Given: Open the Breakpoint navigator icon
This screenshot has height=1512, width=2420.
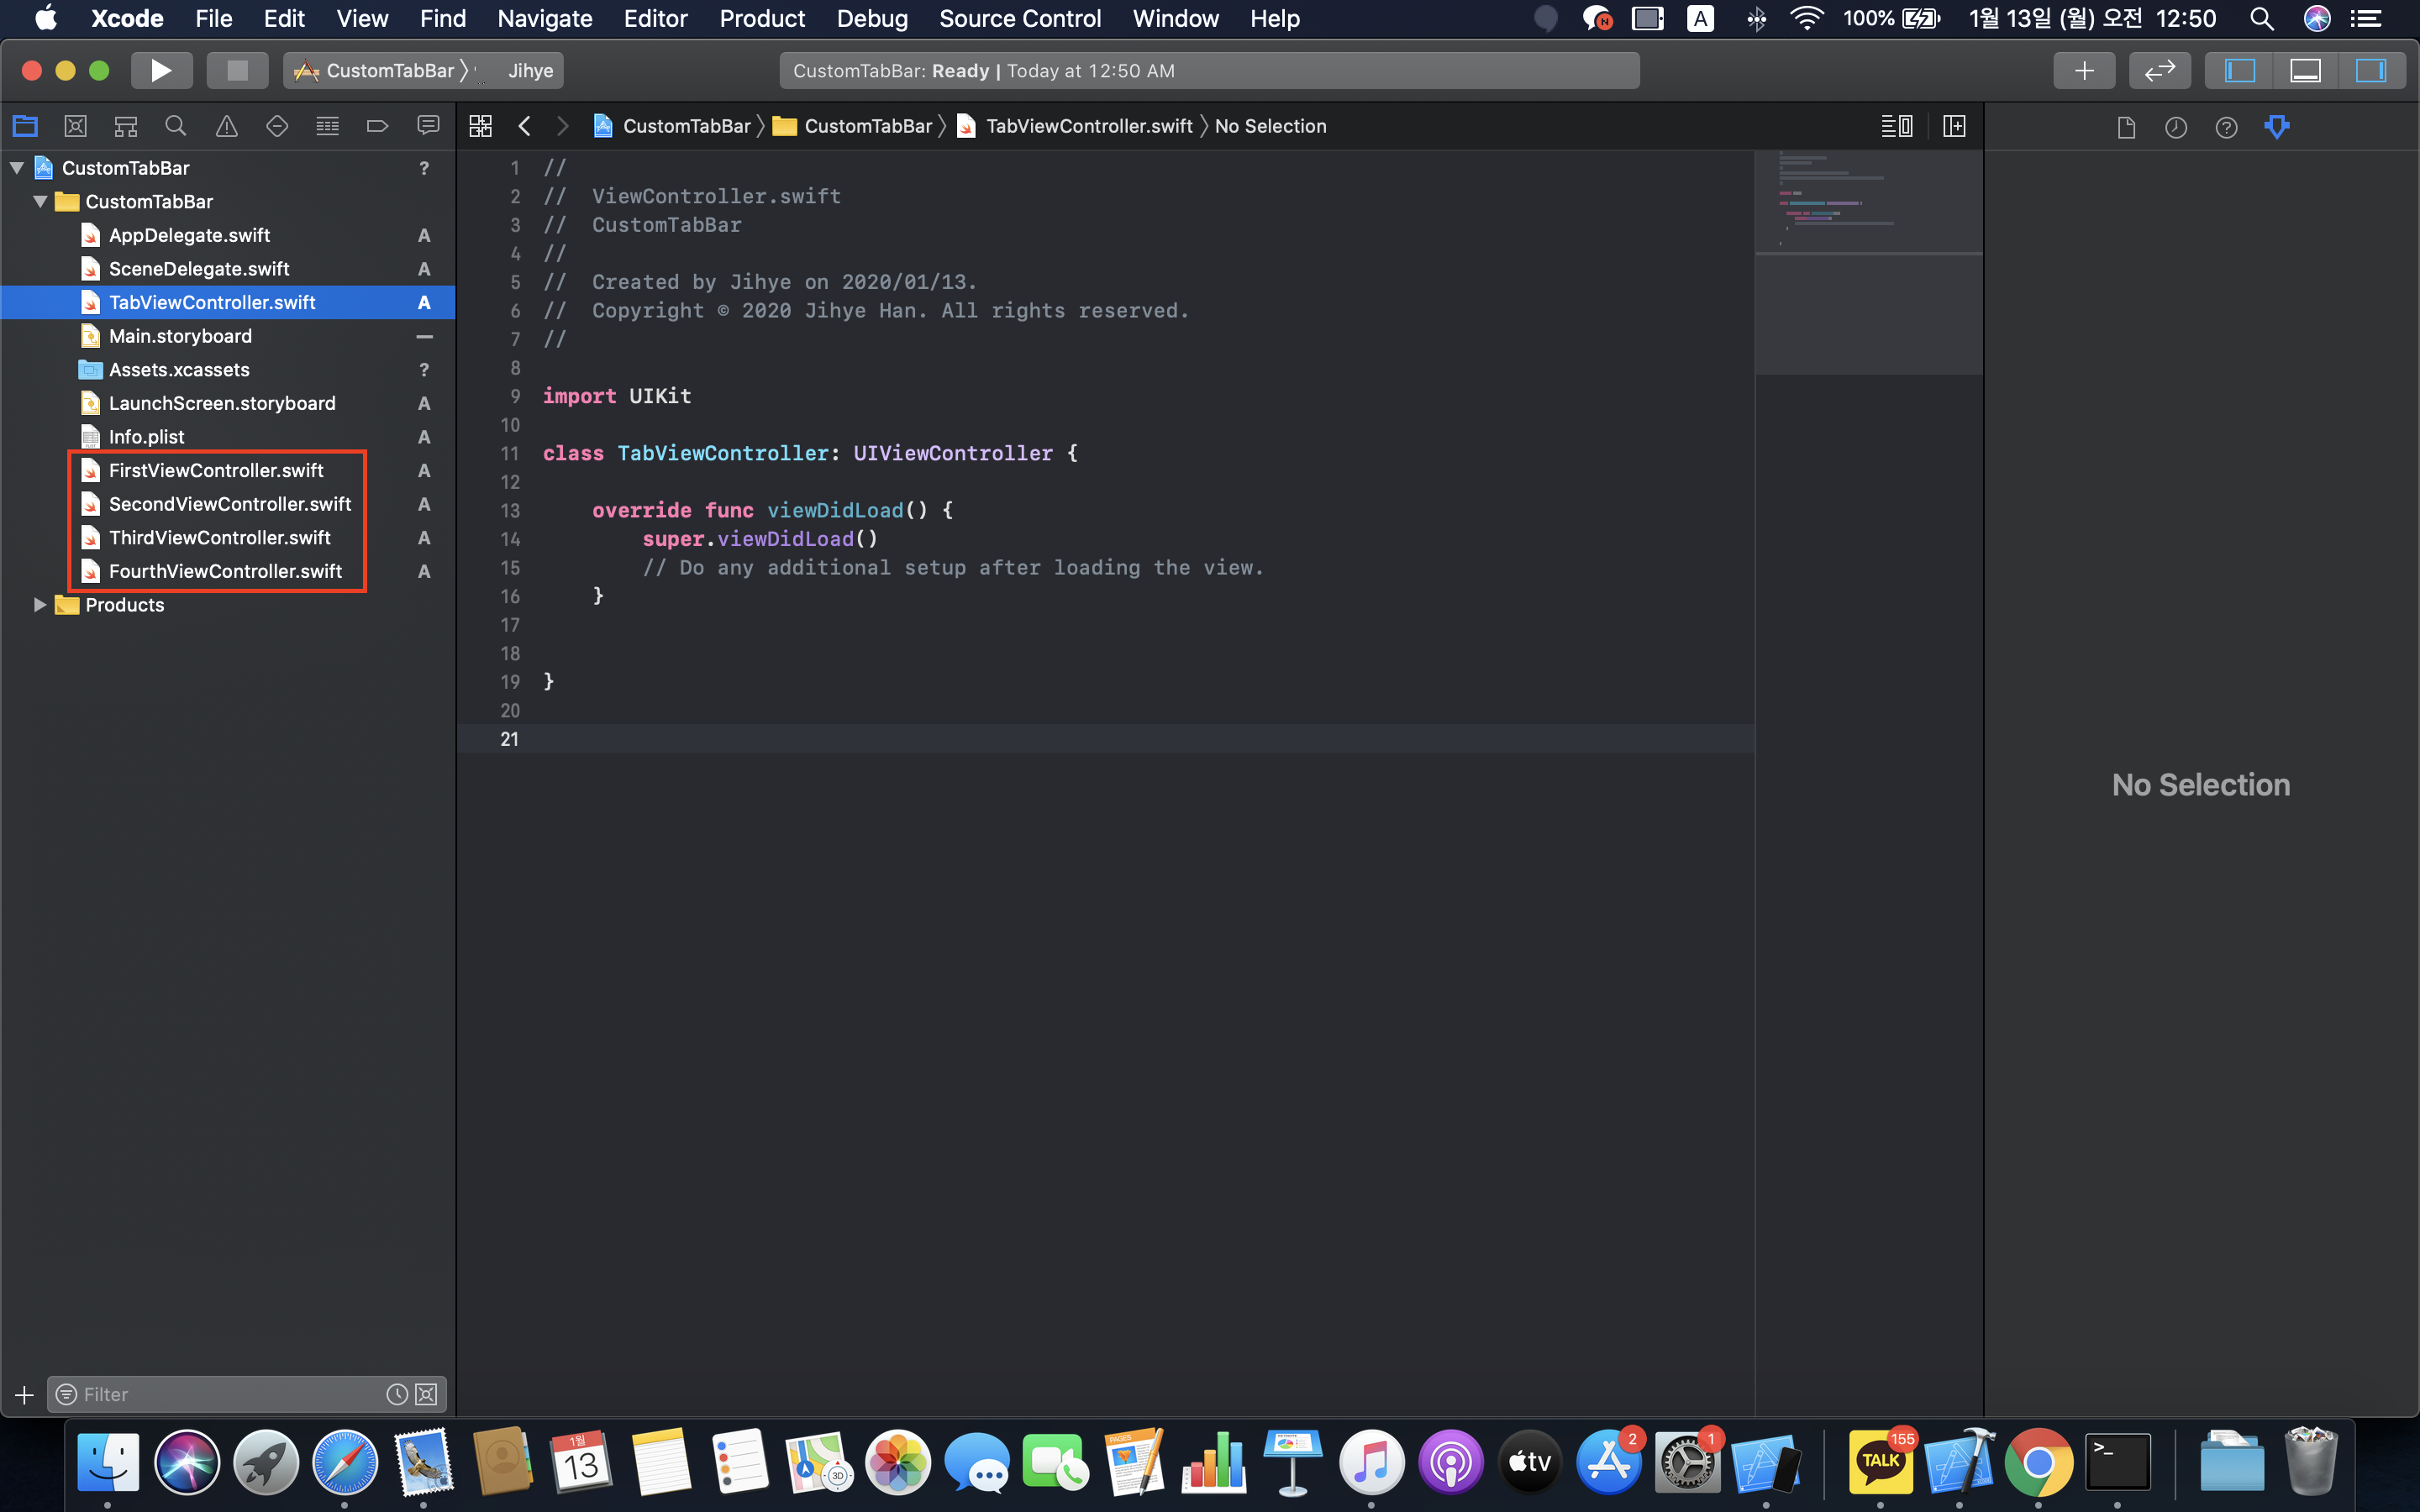Looking at the screenshot, I should 377,126.
